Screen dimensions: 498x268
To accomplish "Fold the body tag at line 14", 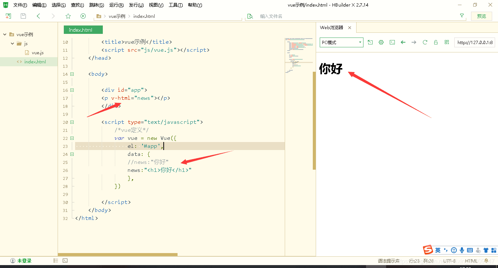I will (72, 74).
